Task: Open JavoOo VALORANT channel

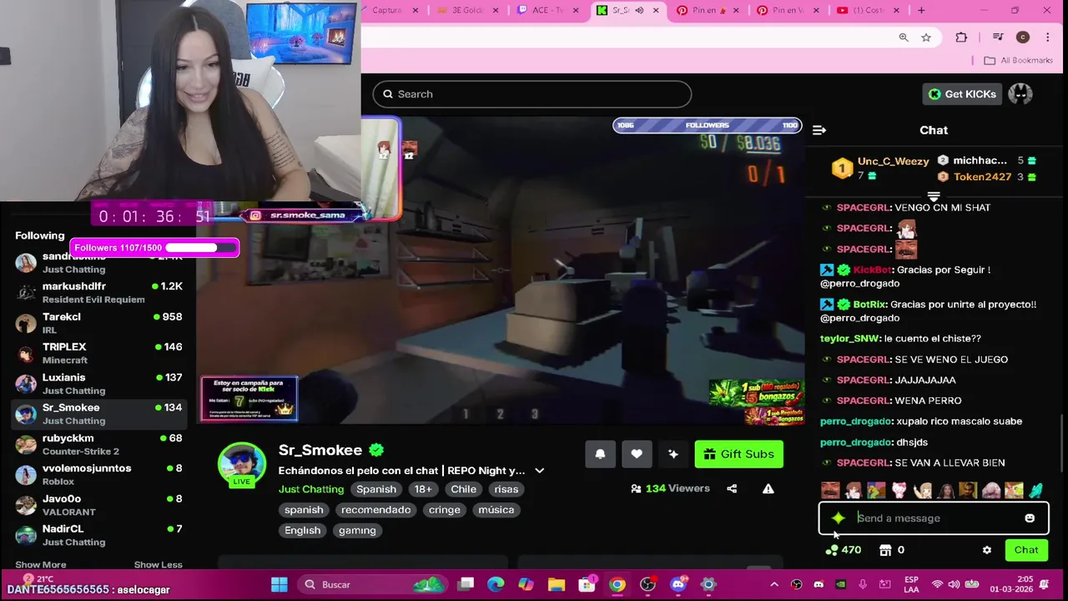Action: point(98,505)
